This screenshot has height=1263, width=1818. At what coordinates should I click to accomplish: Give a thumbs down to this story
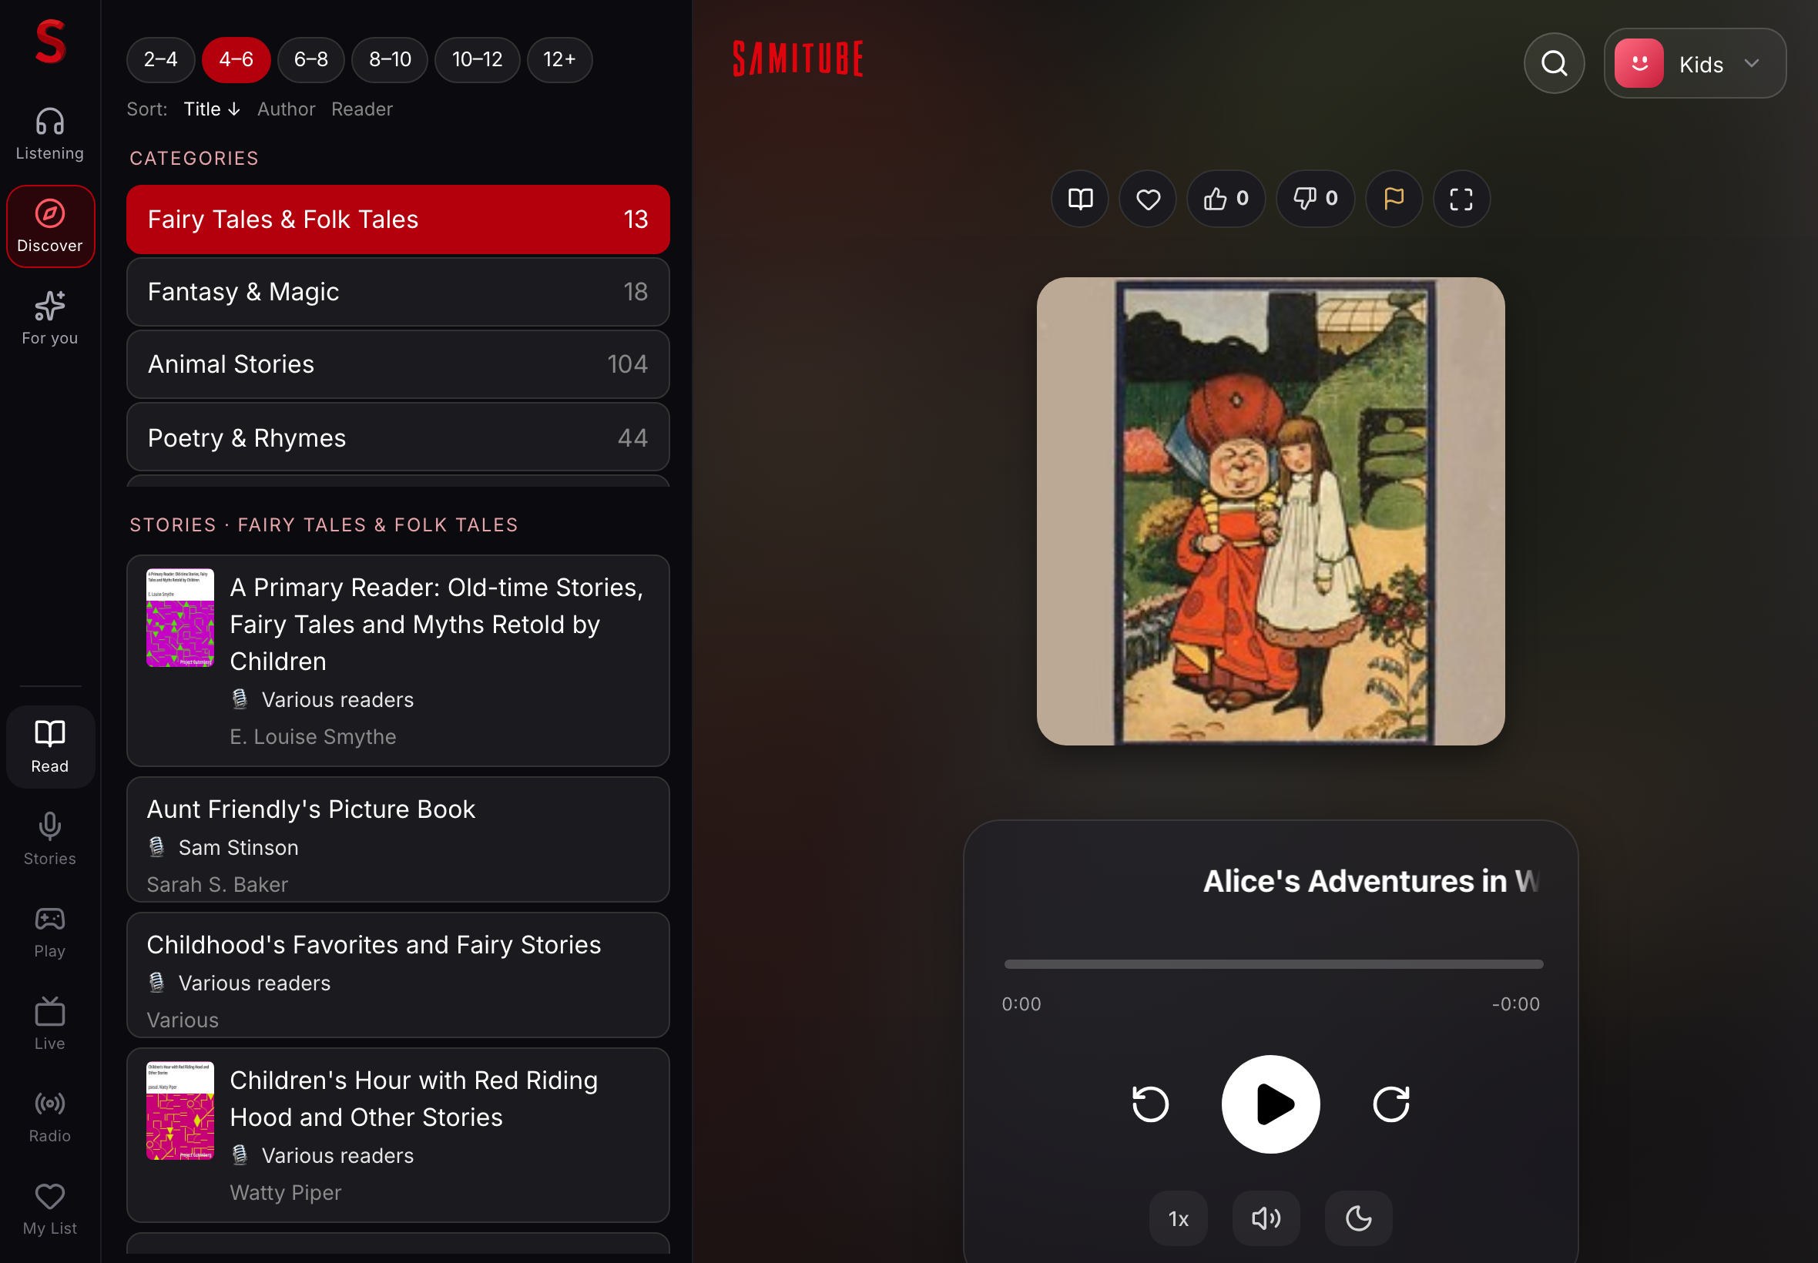click(x=1315, y=199)
